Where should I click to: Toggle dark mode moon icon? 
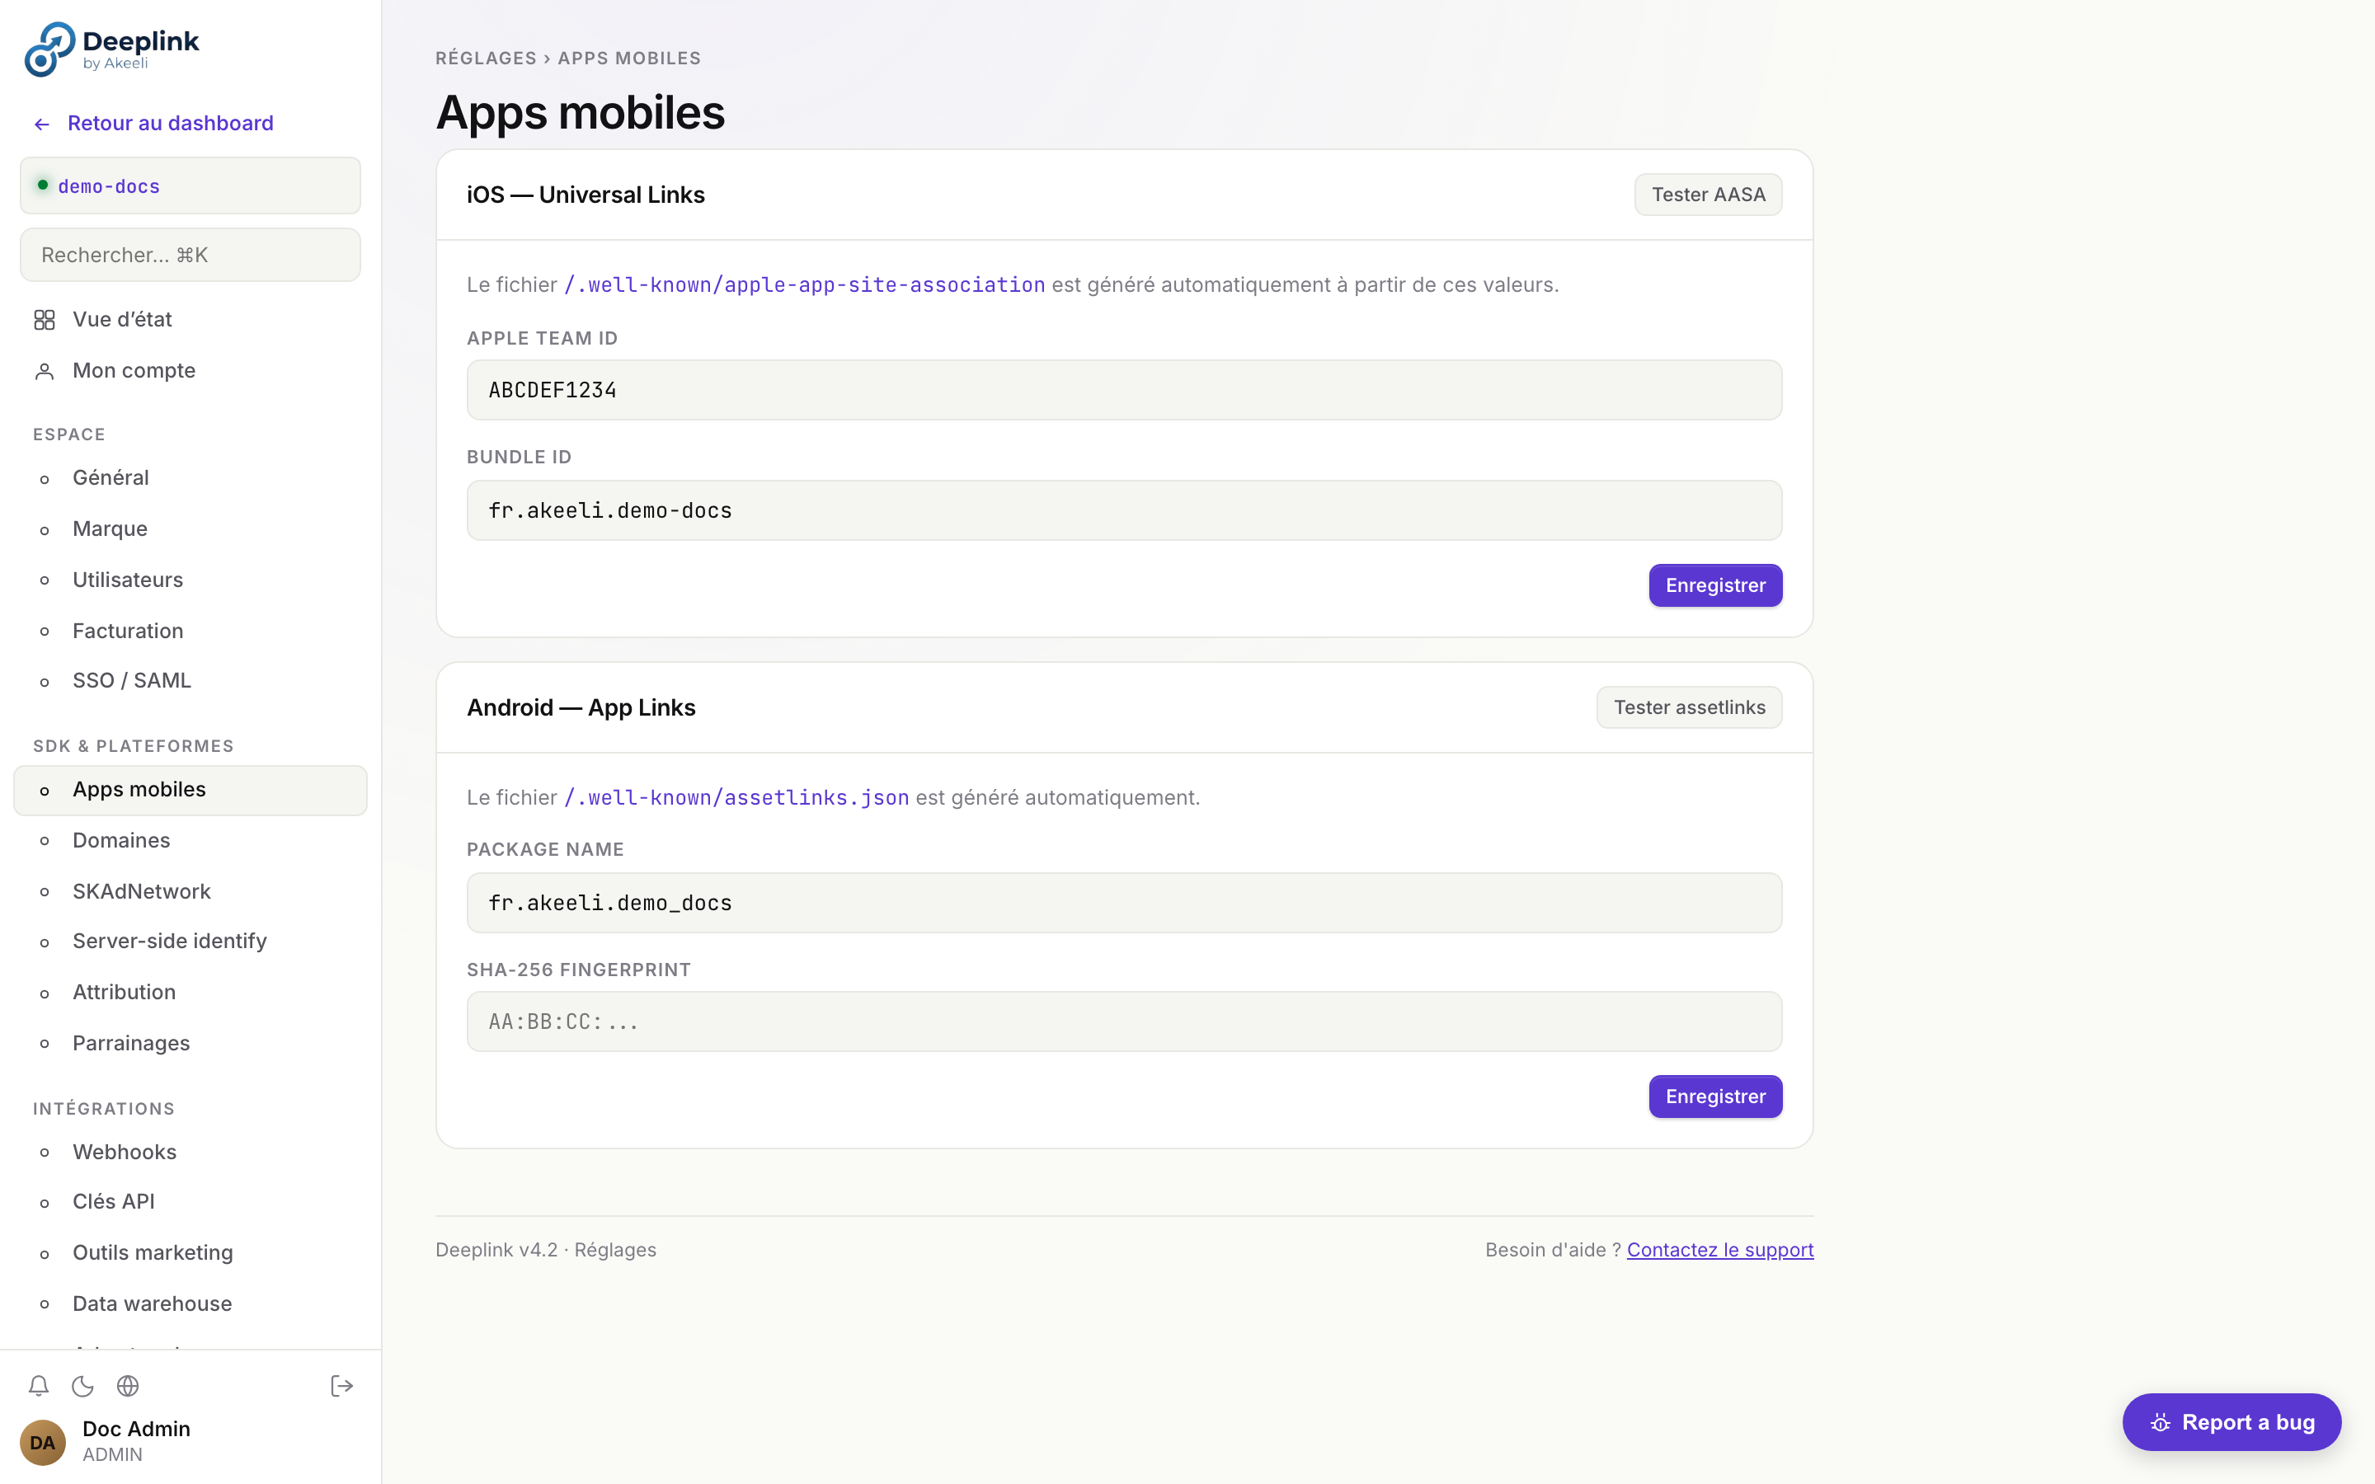[x=83, y=1386]
